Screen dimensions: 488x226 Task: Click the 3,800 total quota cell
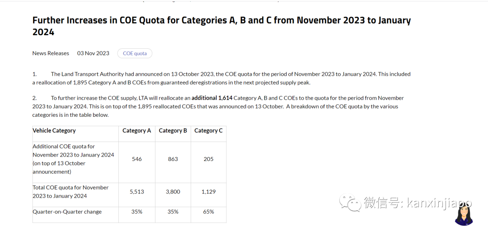click(173, 192)
